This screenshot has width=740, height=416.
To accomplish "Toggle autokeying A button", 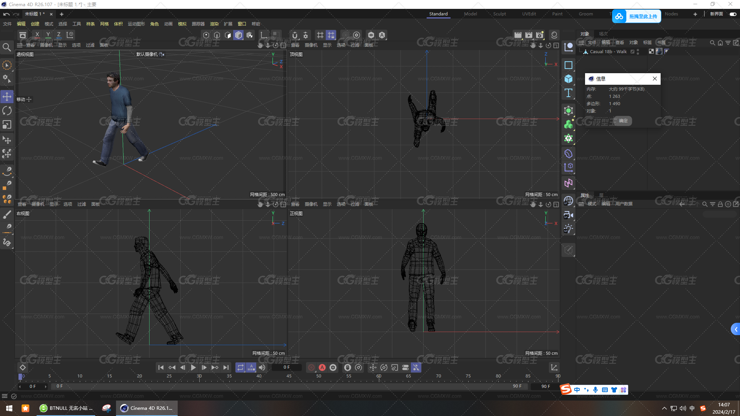I will (322, 367).
